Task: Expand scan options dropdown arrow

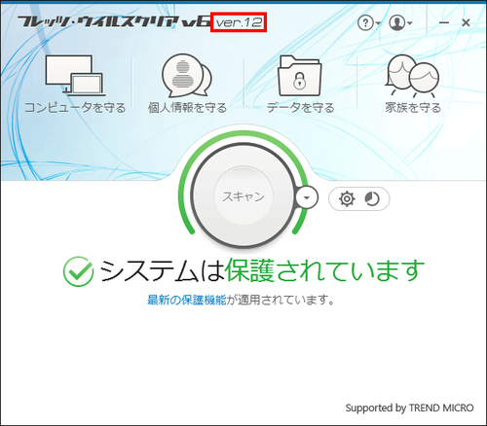Action: tap(307, 197)
